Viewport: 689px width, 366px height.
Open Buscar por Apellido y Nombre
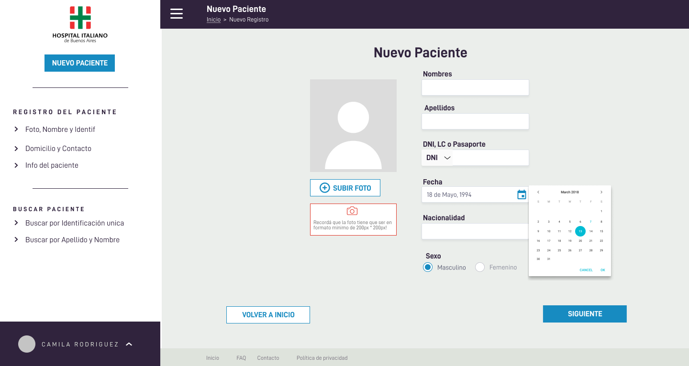click(x=72, y=240)
